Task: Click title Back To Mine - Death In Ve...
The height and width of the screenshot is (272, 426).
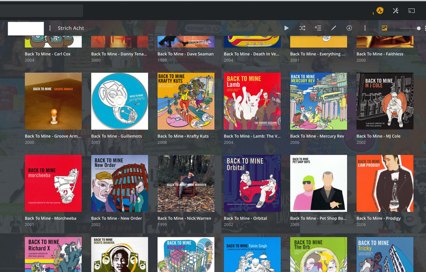Action: 251,54
